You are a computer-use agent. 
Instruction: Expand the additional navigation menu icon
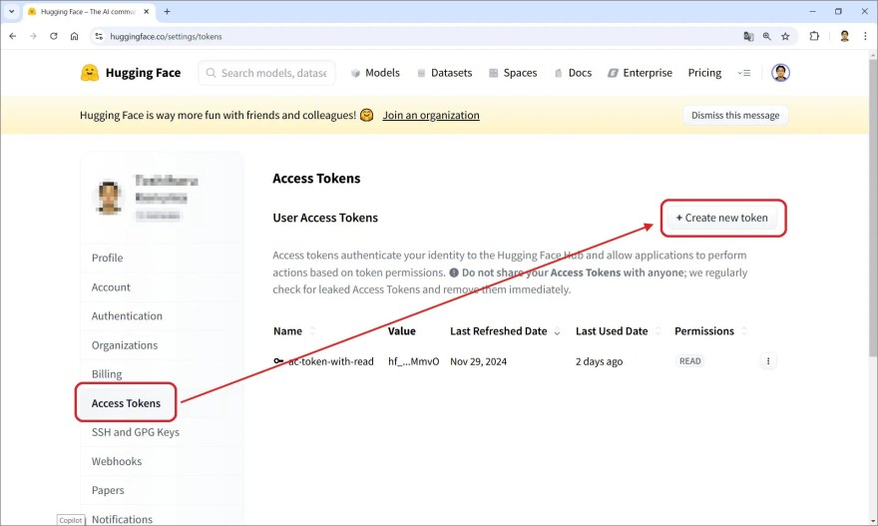tap(743, 73)
